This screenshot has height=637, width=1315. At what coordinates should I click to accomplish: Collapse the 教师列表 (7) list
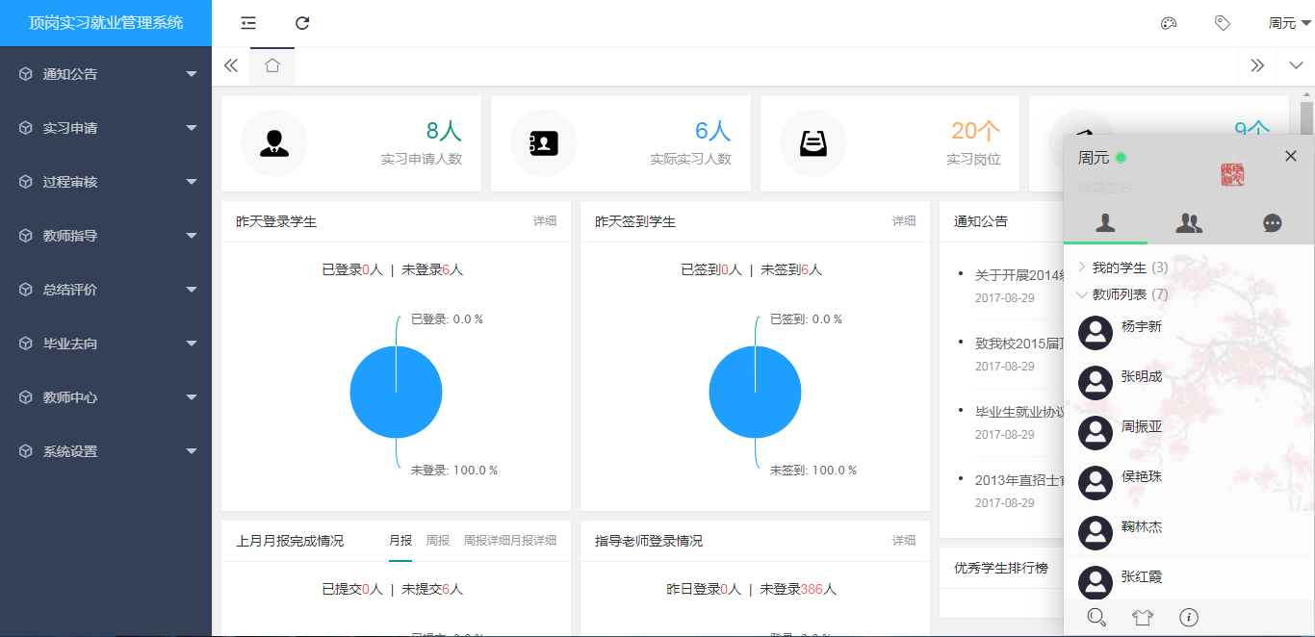coord(1129,294)
